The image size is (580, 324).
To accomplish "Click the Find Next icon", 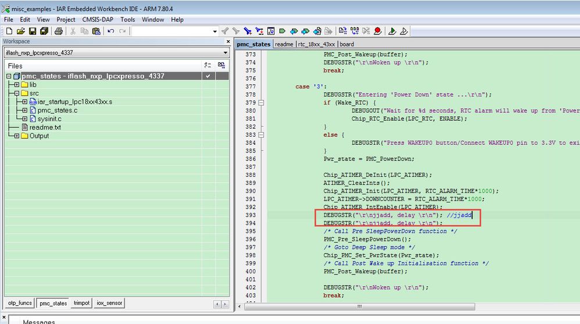I will [x=236, y=31].
